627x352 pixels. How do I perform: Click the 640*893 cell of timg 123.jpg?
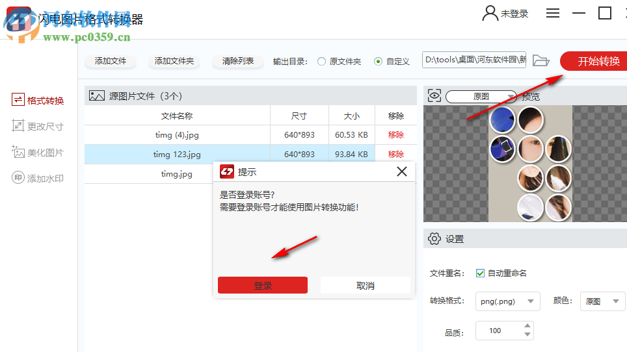point(299,154)
